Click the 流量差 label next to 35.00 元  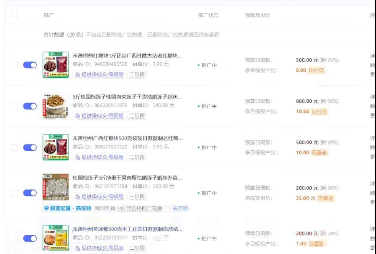[x=326, y=198]
